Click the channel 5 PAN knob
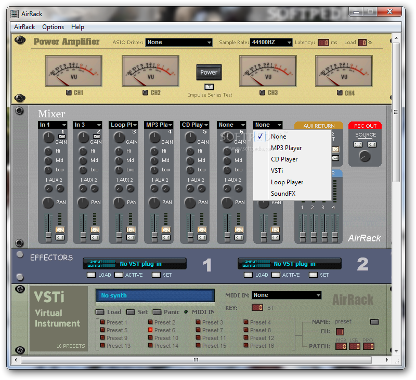 pos(190,202)
